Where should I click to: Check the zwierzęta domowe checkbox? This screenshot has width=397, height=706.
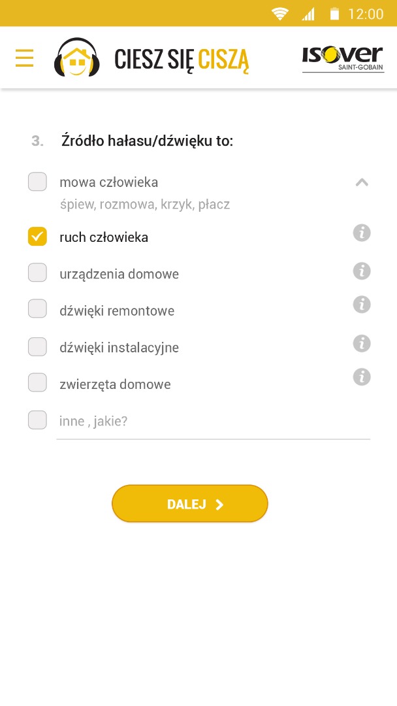[x=37, y=383]
